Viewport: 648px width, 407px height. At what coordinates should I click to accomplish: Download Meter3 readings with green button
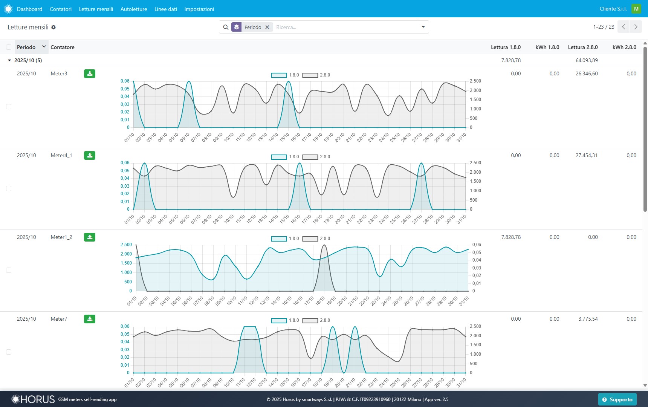click(x=90, y=73)
